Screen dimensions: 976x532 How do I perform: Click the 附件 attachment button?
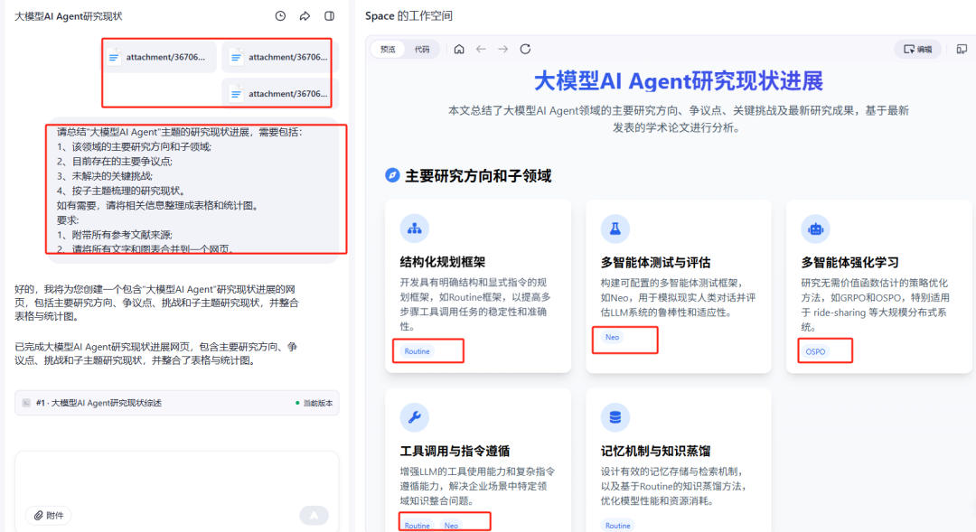tap(49, 515)
